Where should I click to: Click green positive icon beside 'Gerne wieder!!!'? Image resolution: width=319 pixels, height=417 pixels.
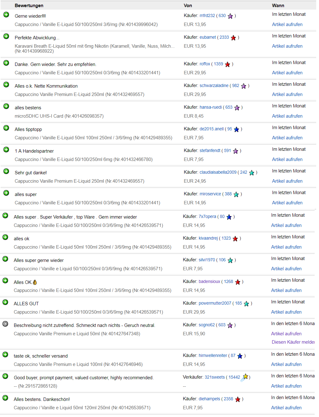(6, 15)
